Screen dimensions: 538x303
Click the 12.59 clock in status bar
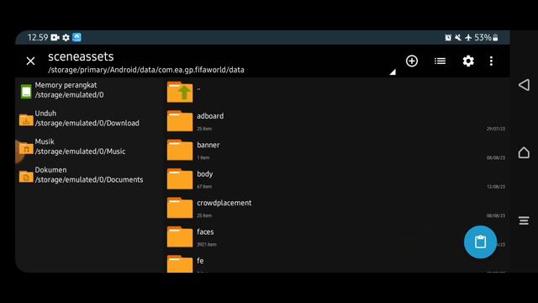coord(38,37)
